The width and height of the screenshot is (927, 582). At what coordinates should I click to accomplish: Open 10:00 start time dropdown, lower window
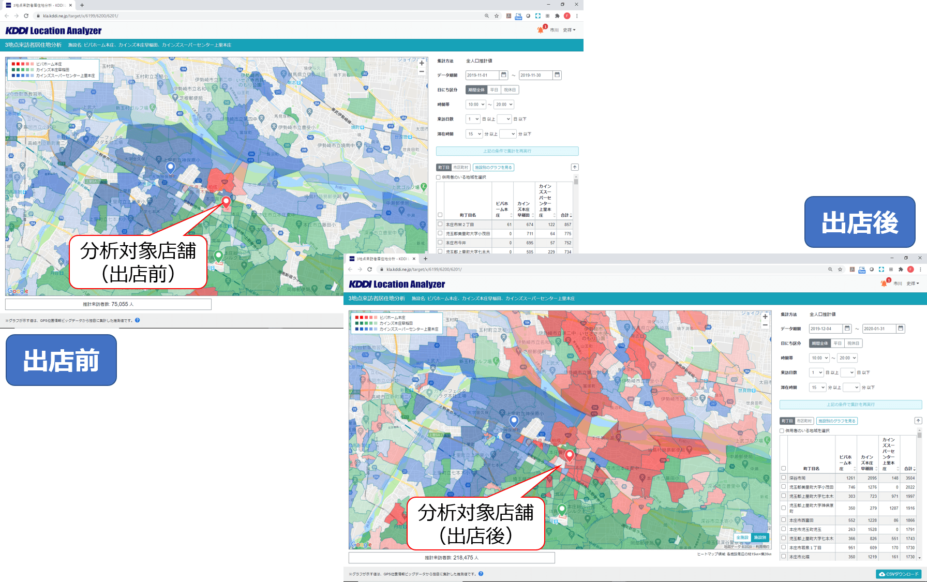[x=819, y=358]
